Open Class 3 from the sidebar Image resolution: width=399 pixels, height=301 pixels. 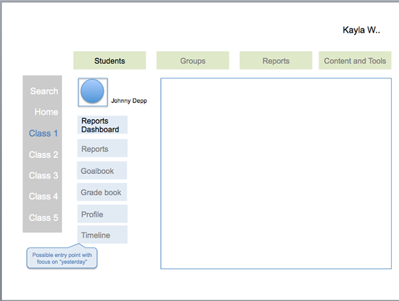coord(43,175)
